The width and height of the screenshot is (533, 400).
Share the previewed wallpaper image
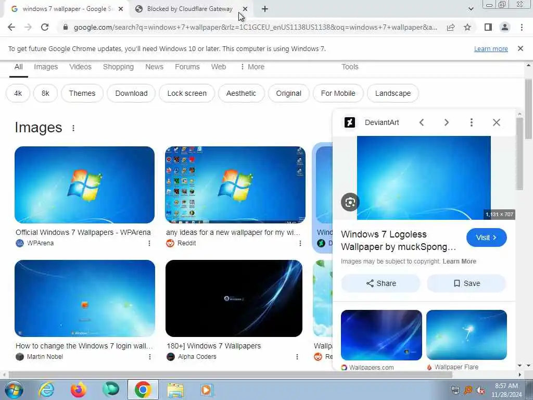(x=380, y=283)
